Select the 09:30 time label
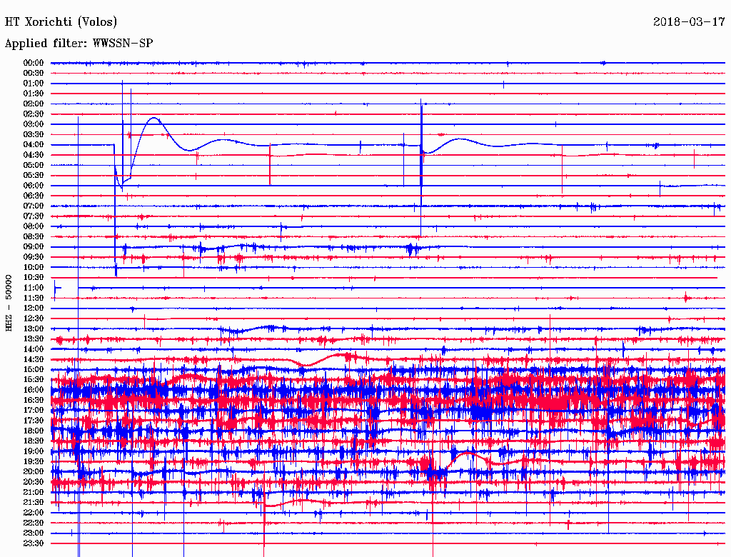The height and width of the screenshot is (557, 731). click(34, 258)
